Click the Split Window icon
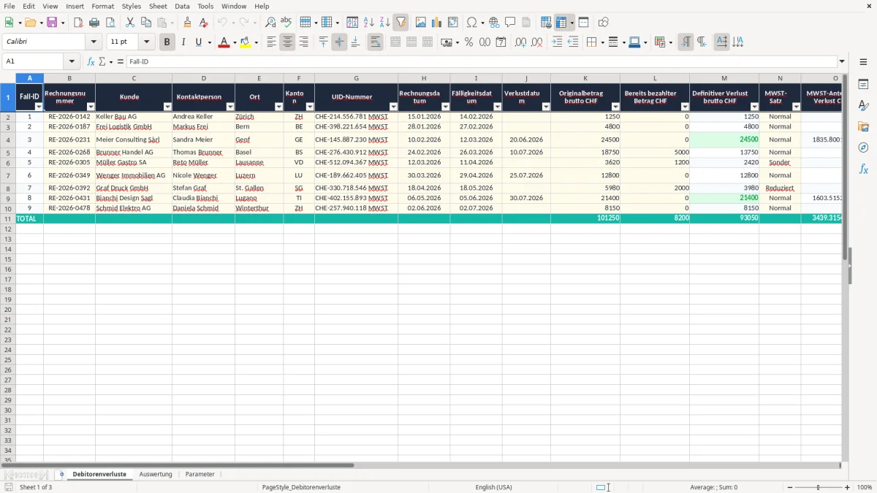The image size is (877, 493). [x=583, y=23]
